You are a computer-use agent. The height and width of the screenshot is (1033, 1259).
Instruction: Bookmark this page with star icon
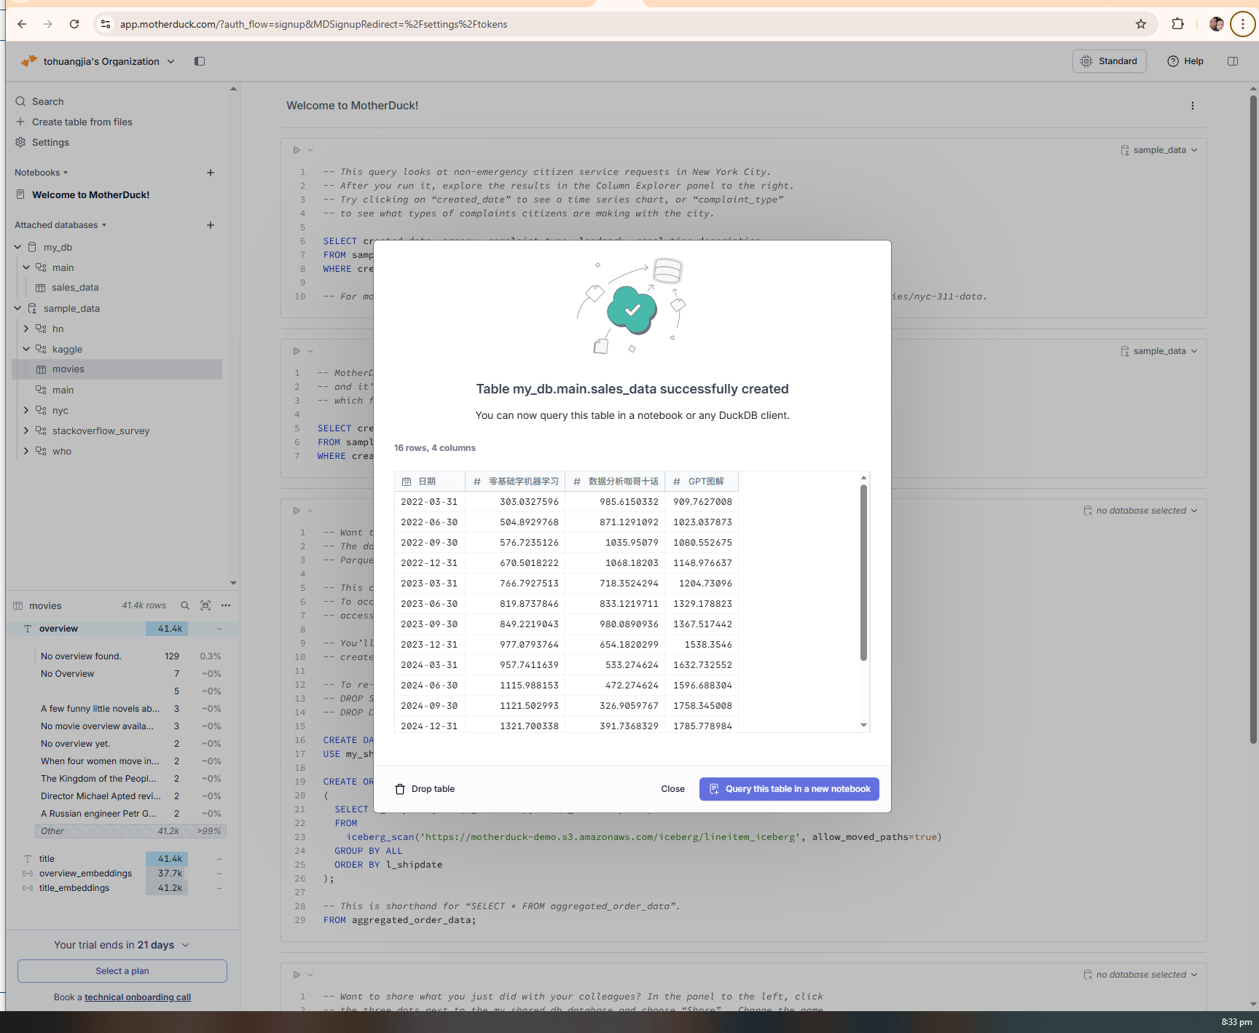point(1141,24)
